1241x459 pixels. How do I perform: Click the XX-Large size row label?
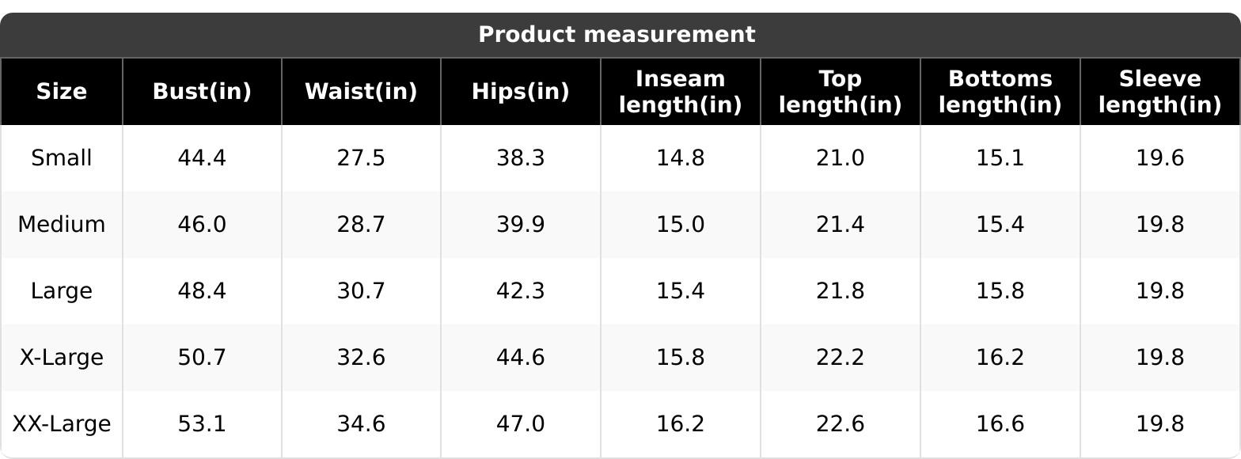(x=62, y=424)
